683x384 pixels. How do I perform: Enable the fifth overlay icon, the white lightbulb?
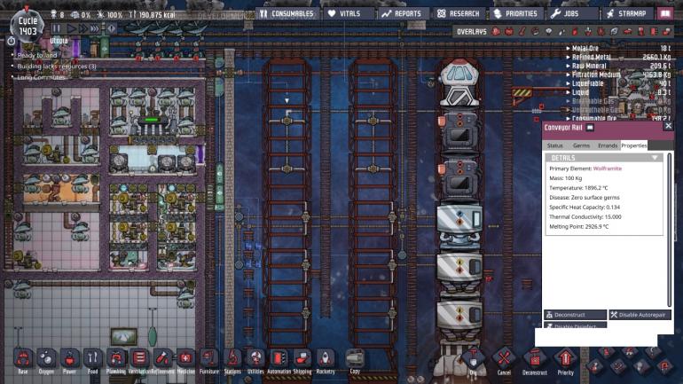point(548,31)
